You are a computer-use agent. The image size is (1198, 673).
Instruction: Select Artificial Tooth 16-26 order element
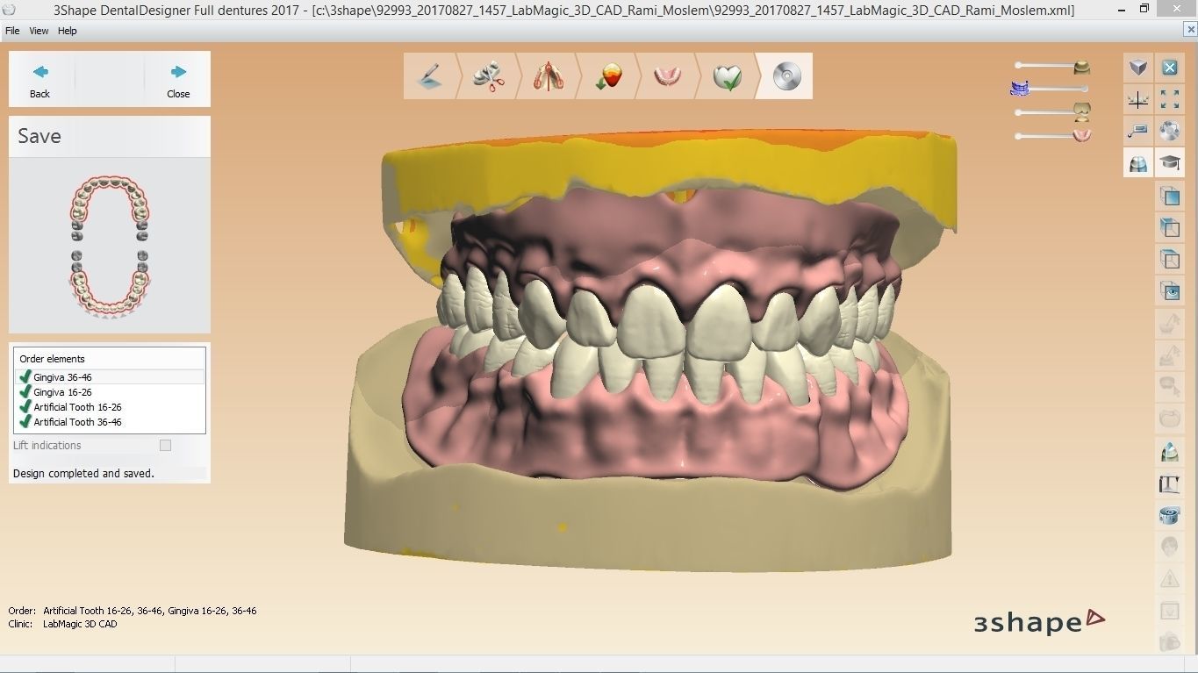click(110, 407)
